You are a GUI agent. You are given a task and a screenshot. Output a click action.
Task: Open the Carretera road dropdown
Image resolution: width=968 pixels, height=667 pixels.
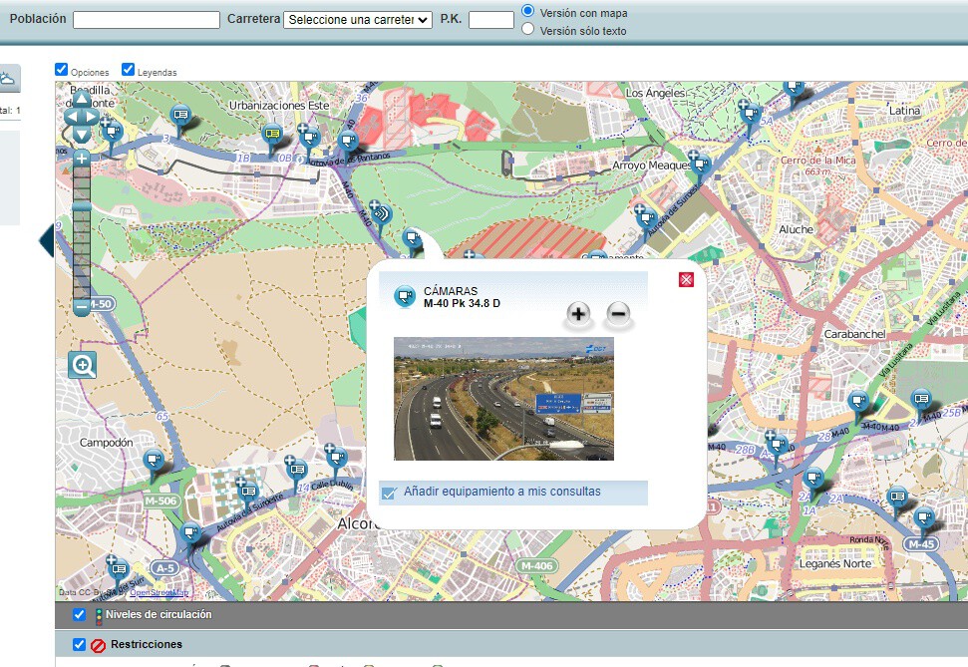coord(358,20)
